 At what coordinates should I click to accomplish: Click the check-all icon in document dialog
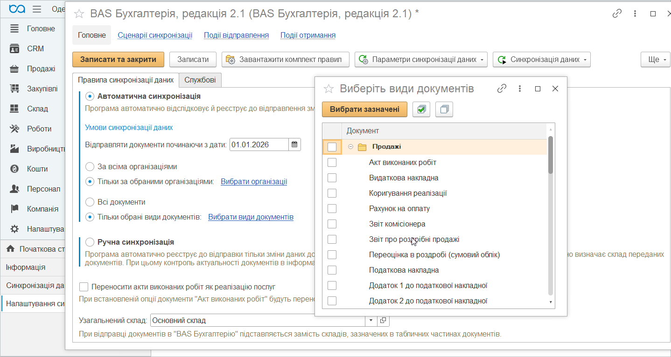pos(421,110)
